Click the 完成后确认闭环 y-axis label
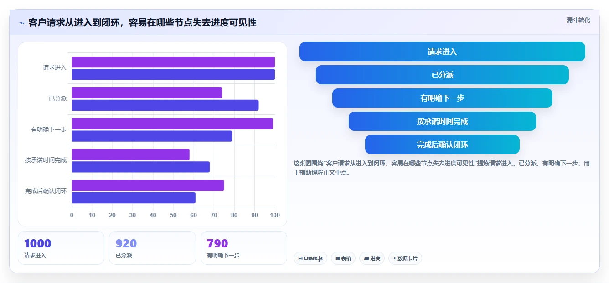The height and width of the screenshot is (283, 609). pos(46,191)
